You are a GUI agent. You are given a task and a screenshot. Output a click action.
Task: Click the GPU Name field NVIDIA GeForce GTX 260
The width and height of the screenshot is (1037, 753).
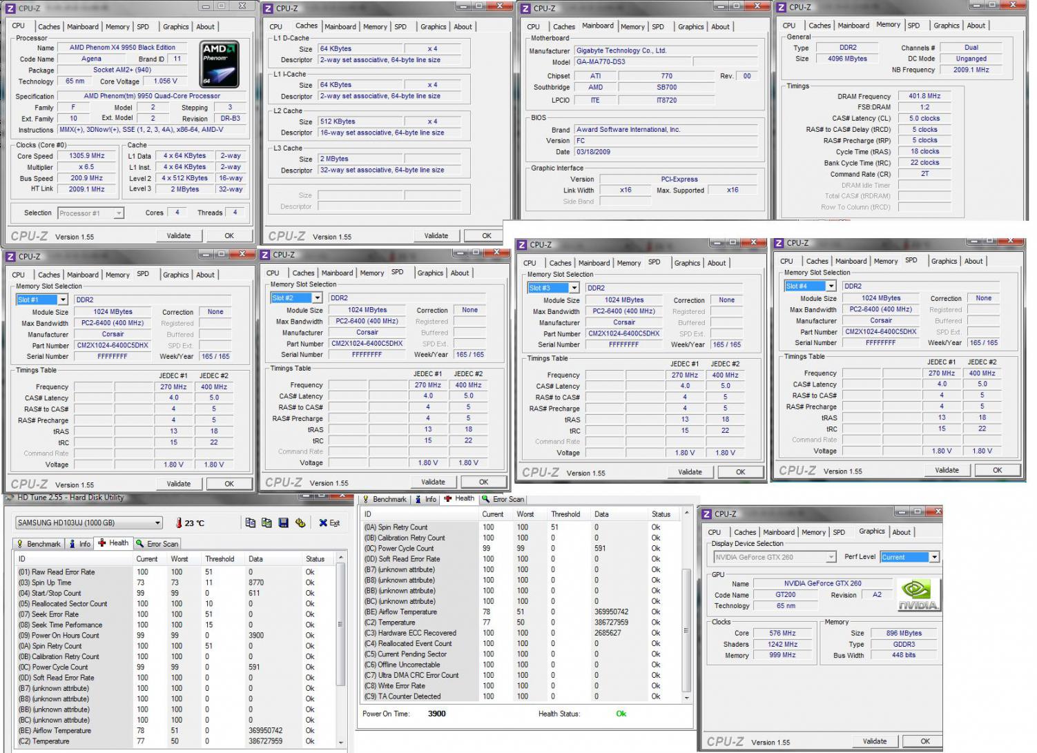click(x=823, y=583)
